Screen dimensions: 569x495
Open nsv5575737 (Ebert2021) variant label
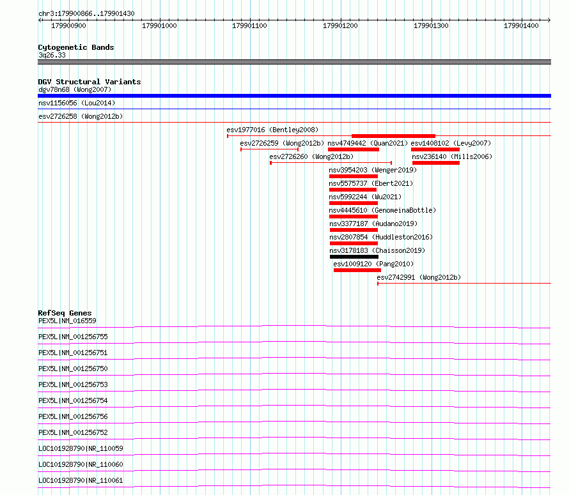(x=371, y=183)
